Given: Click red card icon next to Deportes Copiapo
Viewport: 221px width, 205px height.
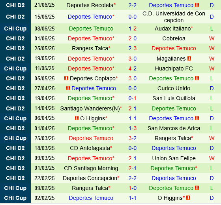Looking at the screenshot, I should click(x=66, y=78).
